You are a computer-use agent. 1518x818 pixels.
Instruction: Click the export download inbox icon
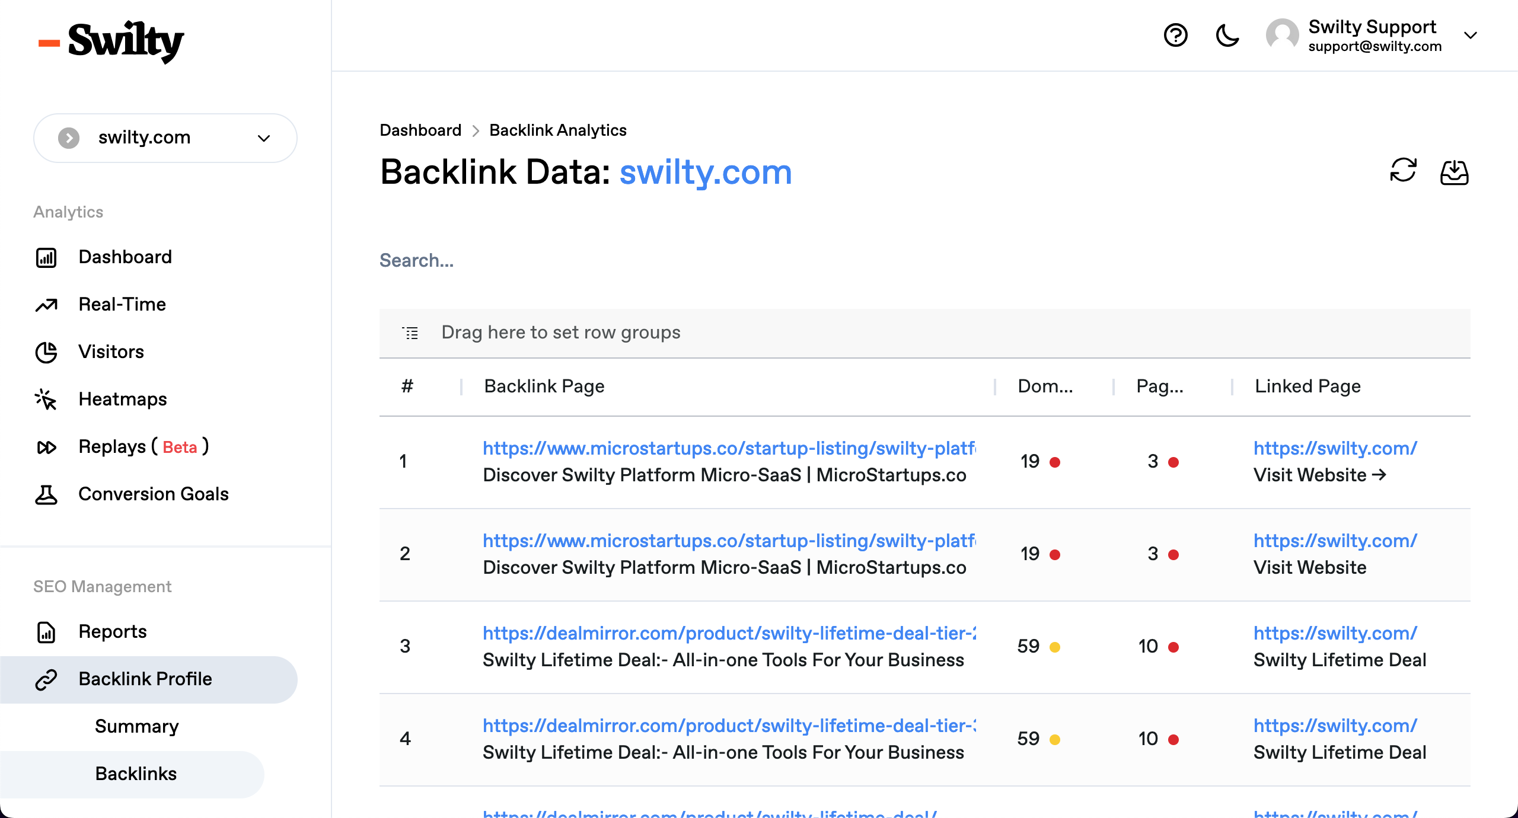pos(1454,172)
